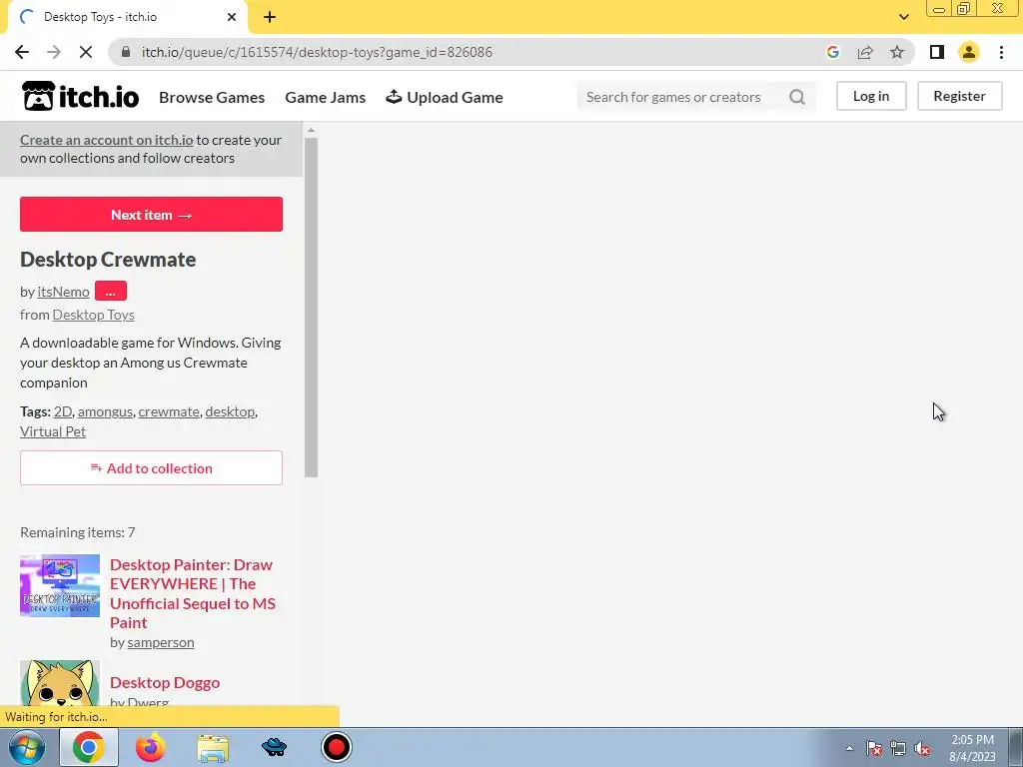Click the browser forward arrow
This screenshot has width=1023, height=767.
coord(54,52)
